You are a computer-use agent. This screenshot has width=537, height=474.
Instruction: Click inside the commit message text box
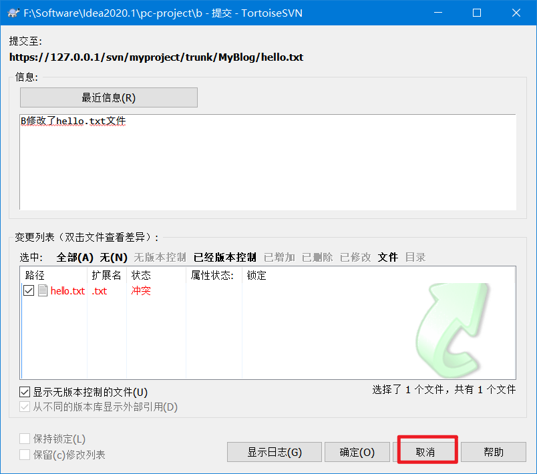pyautogui.click(x=268, y=162)
